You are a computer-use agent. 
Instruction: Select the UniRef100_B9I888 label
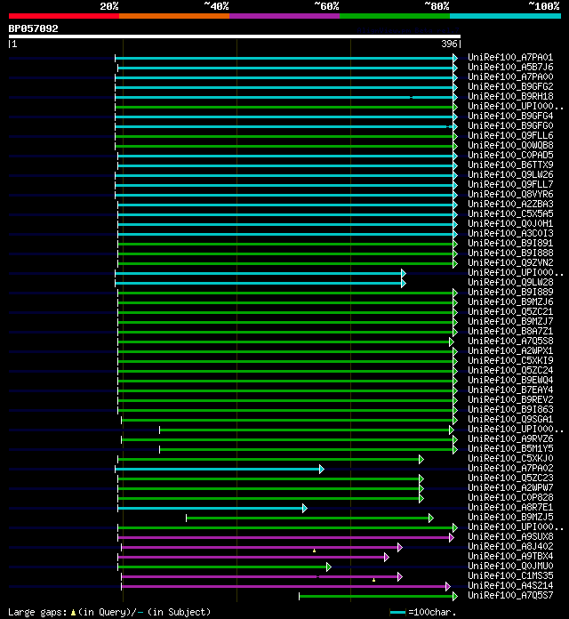(x=510, y=253)
